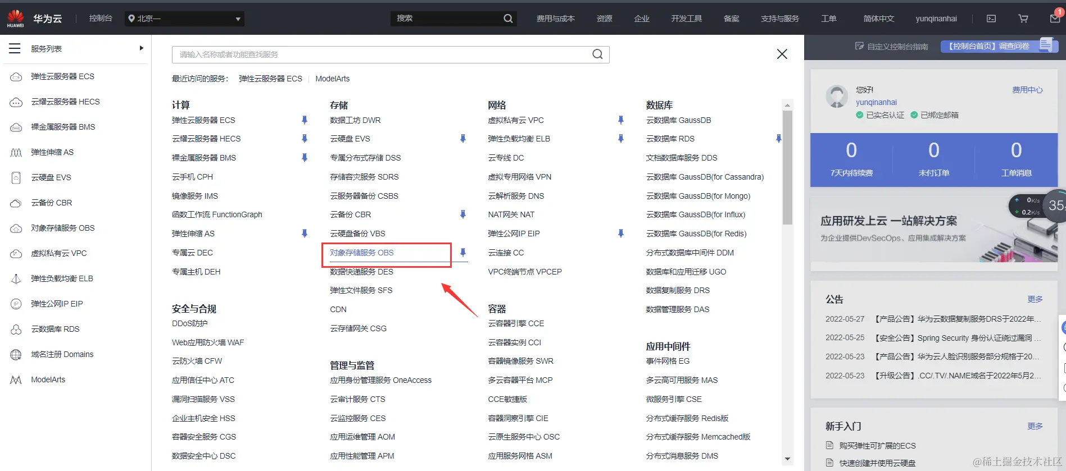Click the EIP sidebar icon
Screen dimensions: 1066x471
pyautogui.click(x=16, y=304)
